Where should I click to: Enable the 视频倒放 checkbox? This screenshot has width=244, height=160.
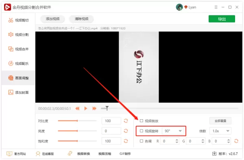(142, 121)
